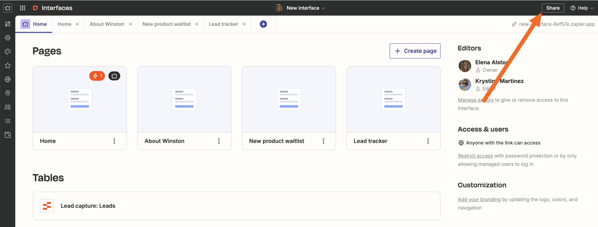The height and width of the screenshot is (227, 598).
Task: Click the globe icon in left sidebar
Action: [x=7, y=79]
